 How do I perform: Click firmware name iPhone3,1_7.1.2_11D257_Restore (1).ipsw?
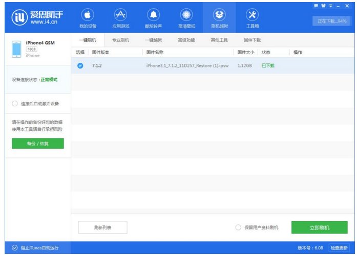coord(187,65)
